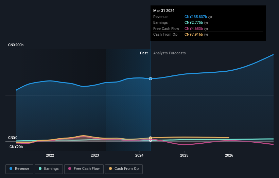The height and width of the screenshot is (178, 279).
Task: Click the Revenue row label in tooltip
Action: click(x=160, y=17)
